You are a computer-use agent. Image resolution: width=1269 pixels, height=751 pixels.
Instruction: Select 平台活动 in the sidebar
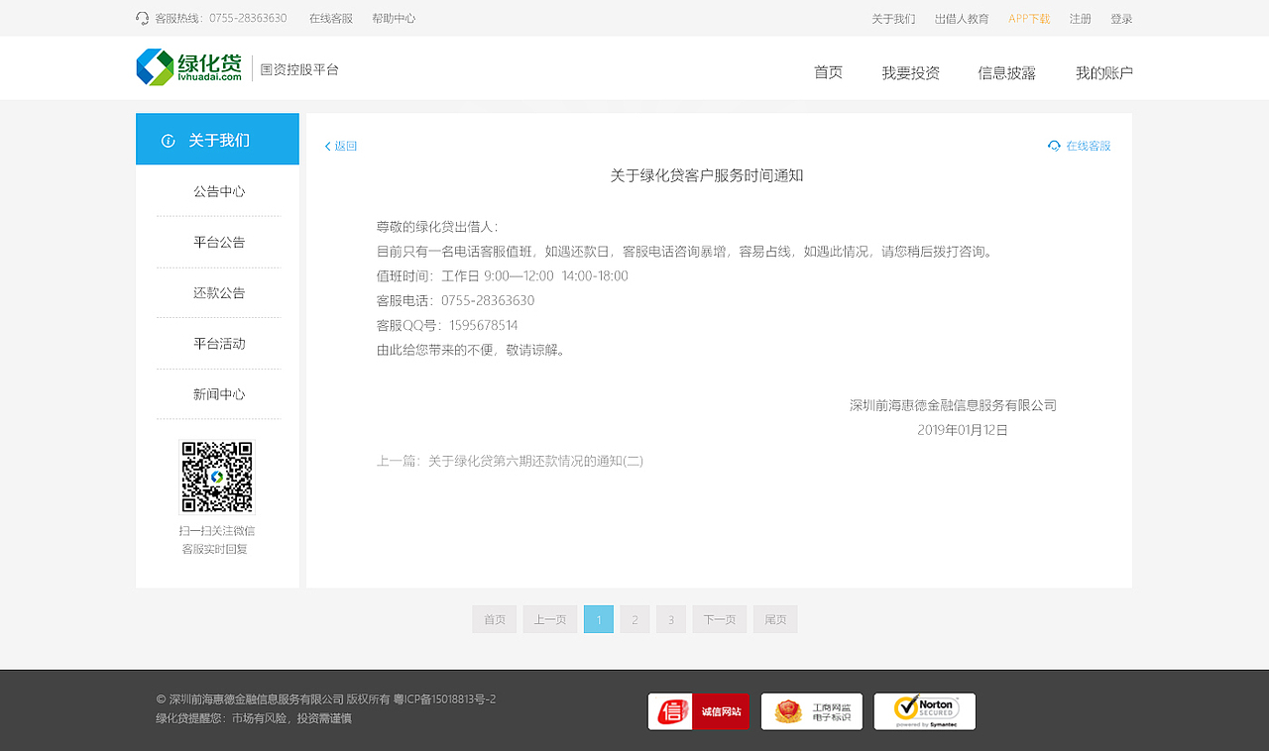point(218,343)
